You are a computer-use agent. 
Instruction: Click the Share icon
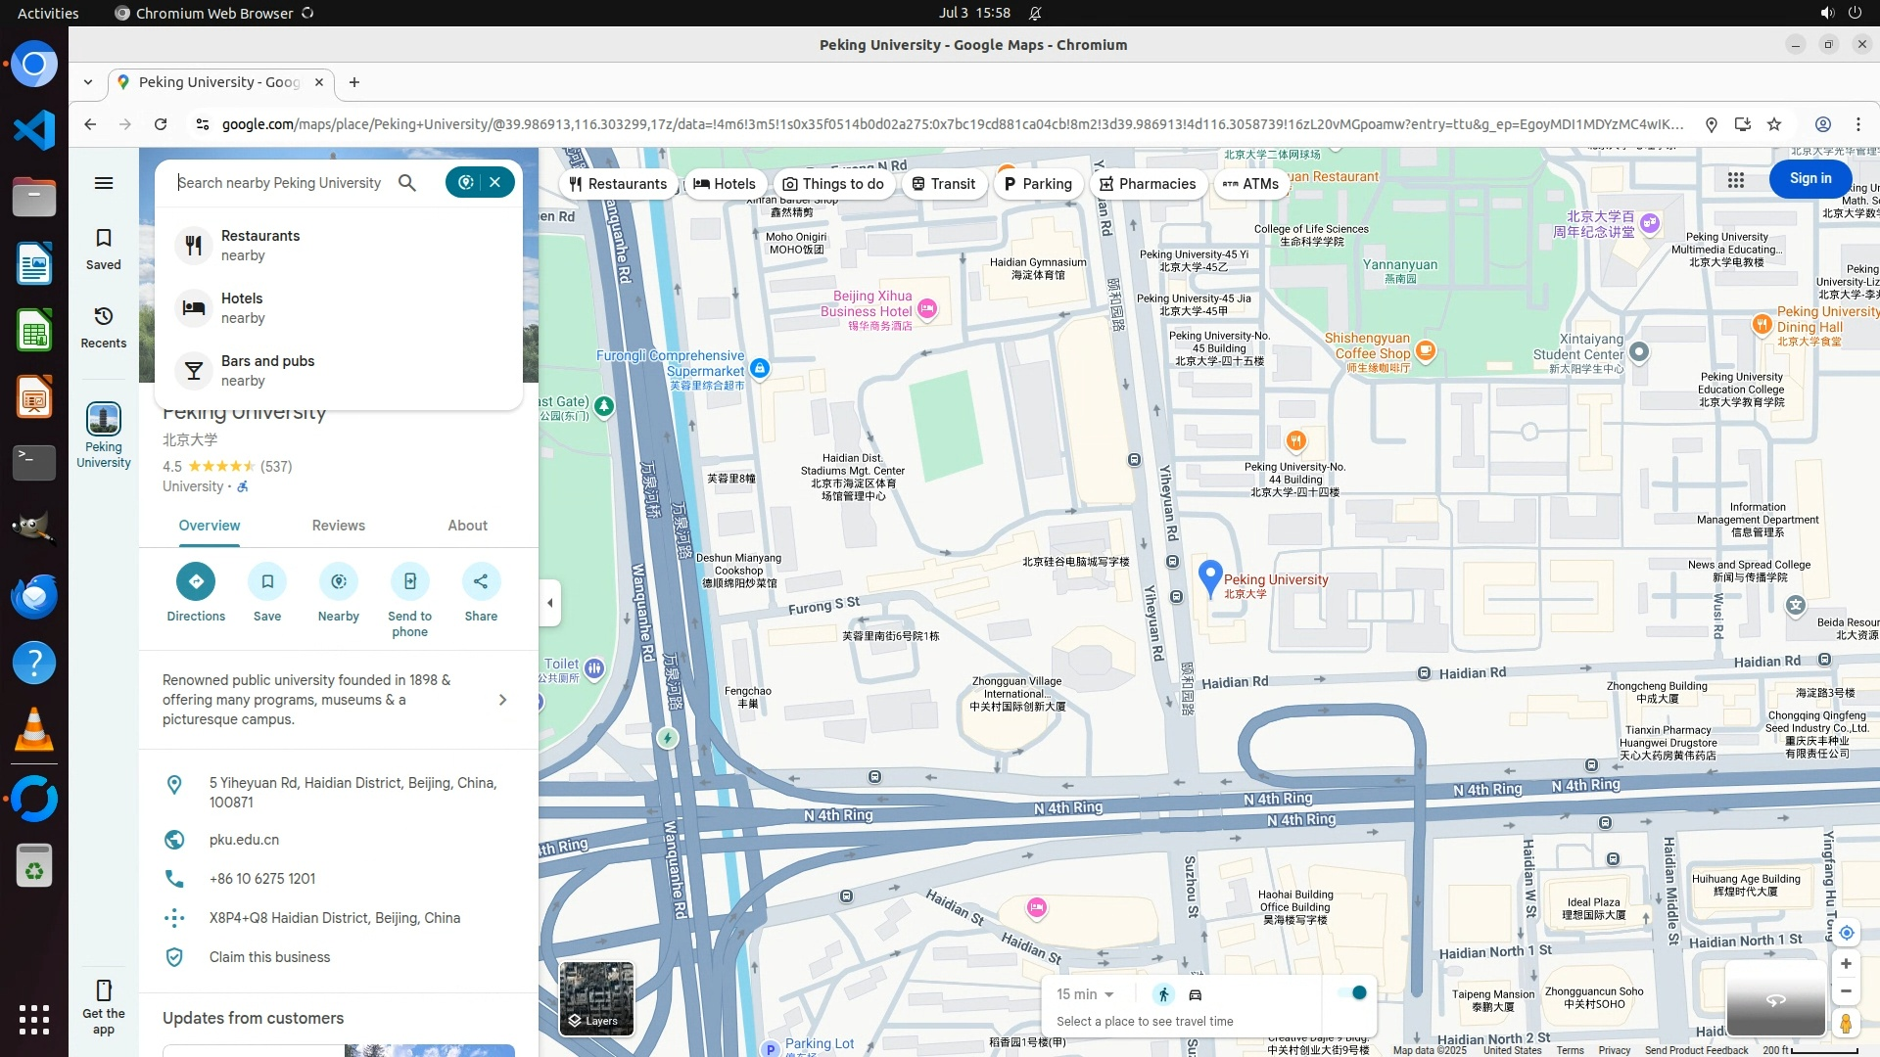click(x=481, y=581)
